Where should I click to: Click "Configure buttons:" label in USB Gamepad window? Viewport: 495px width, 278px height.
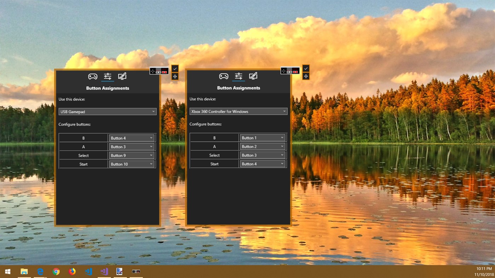[x=75, y=125]
